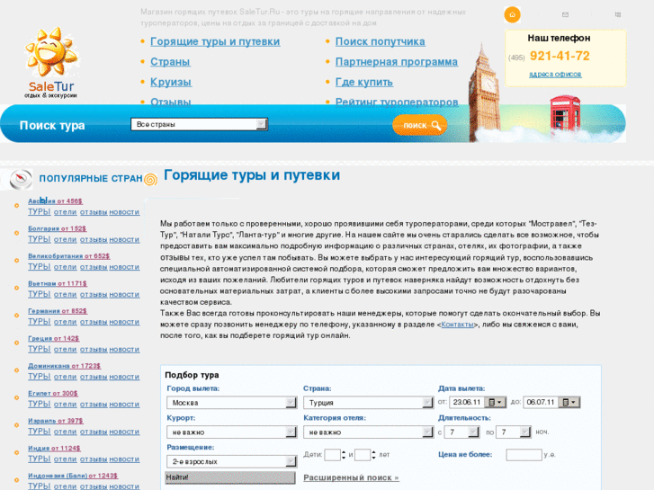The width and height of the screenshot is (654, 490).
Task: Open отели link under Вьетнам
Action: point(65,294)
